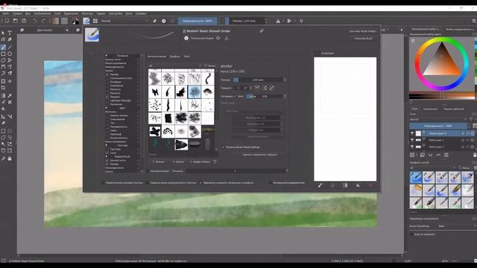Open the brush presets chooser grid icon
The width and height of the screenshot is (477, 268).
point(95,21)
